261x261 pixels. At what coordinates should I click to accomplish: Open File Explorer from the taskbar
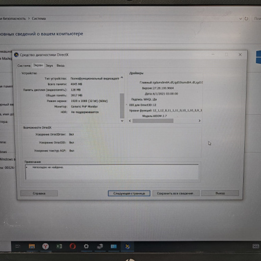tap(32, 246)
